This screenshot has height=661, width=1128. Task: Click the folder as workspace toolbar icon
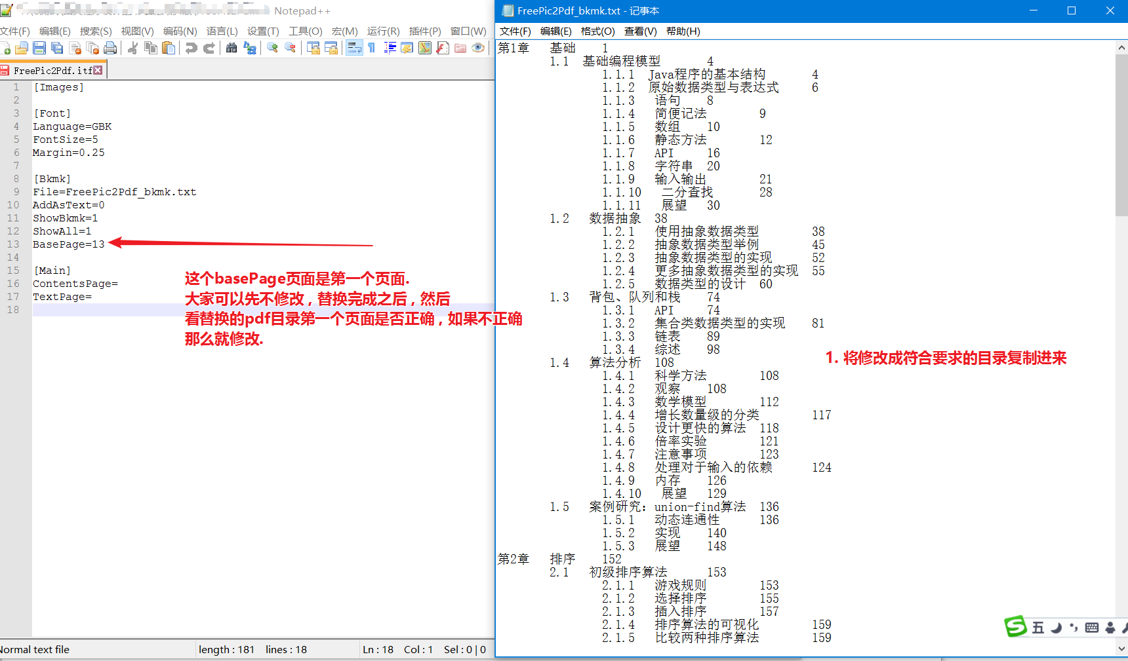(x=460, y=48)
